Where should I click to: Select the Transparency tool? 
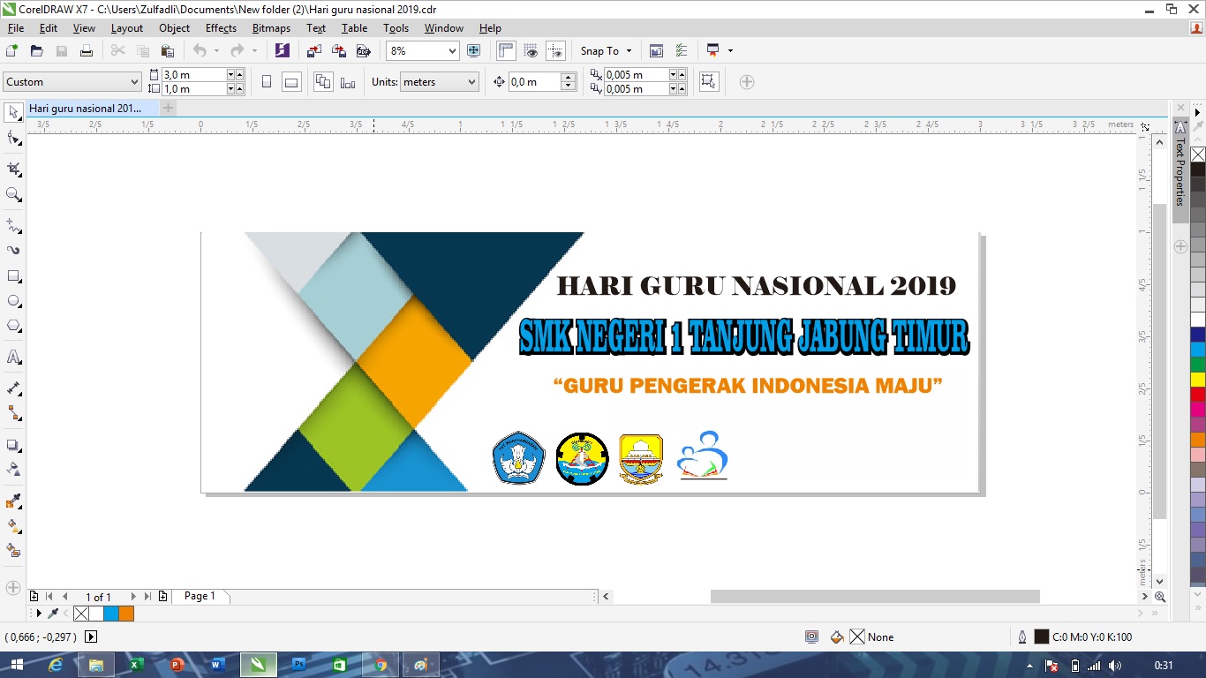pyautogui.click(x=14, y=469)
